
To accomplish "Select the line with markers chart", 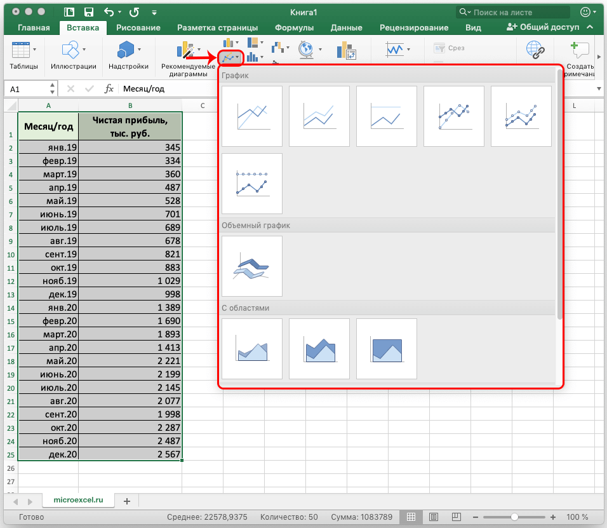I will [x=454, y=116].
